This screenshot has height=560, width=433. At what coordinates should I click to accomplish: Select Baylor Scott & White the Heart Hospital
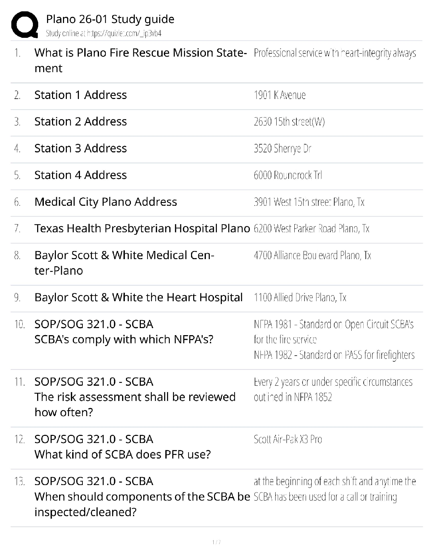pyautogui.click(x=138, y=297)
